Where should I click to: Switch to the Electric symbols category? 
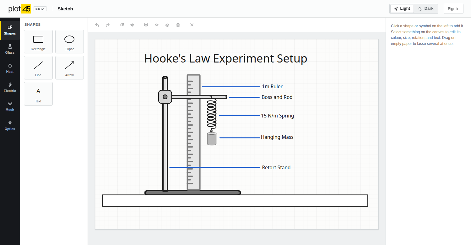click(x=10, y=88)
